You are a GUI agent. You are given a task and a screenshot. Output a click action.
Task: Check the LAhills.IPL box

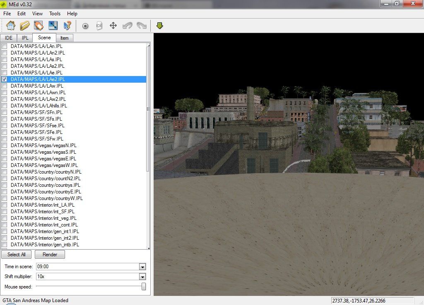[x=5, y=105]
